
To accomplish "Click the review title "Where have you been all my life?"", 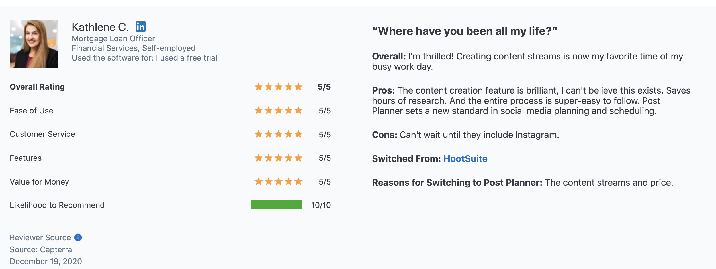I will click(465, 31).
